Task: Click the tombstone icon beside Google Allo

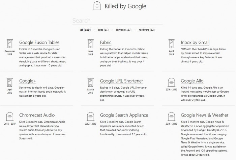Action: coord(171,83)
